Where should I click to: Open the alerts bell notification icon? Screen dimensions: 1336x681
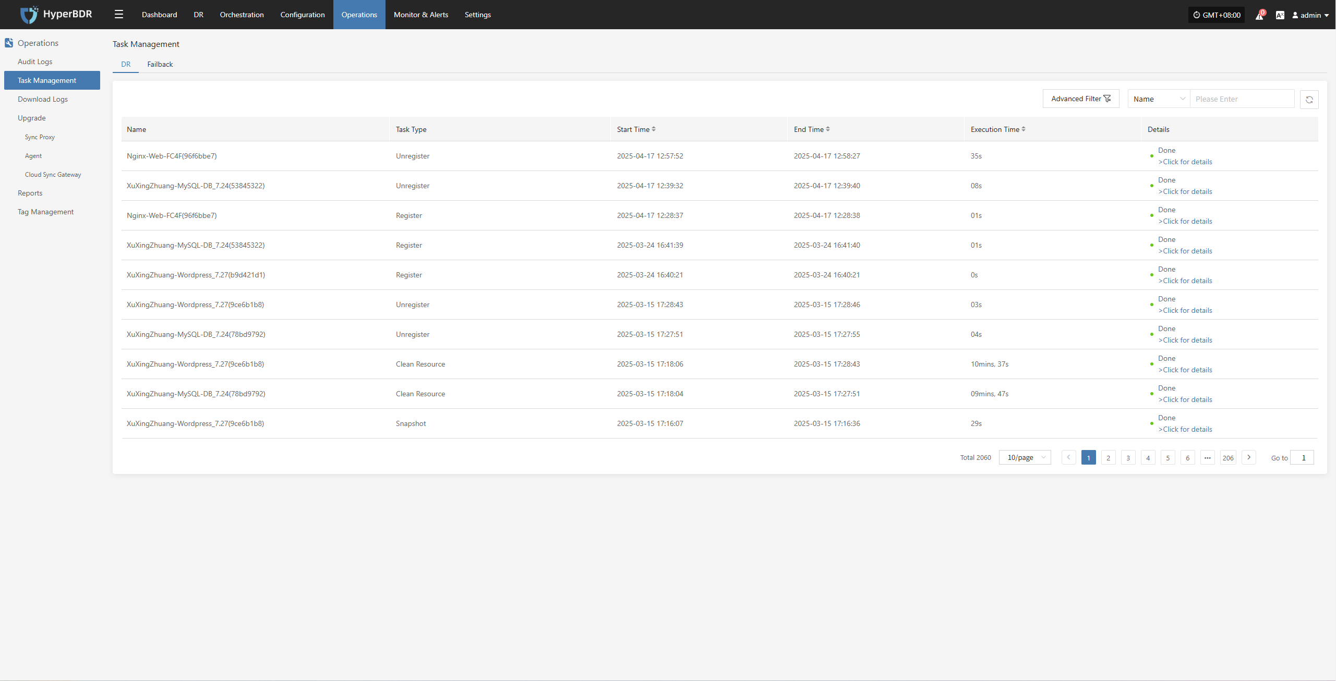1259,15
